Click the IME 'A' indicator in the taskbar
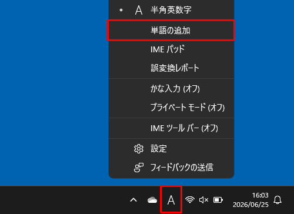 171,200
